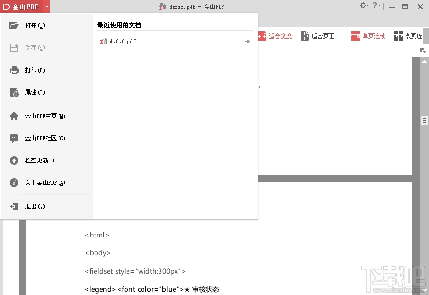Viewport: 429px width, 295px height.
Task: Open the toolbar corner expander arrow
Action: pyautogui.click(x=424, y=50)
